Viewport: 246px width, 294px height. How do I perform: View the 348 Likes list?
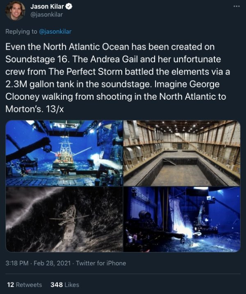[65, 285]
